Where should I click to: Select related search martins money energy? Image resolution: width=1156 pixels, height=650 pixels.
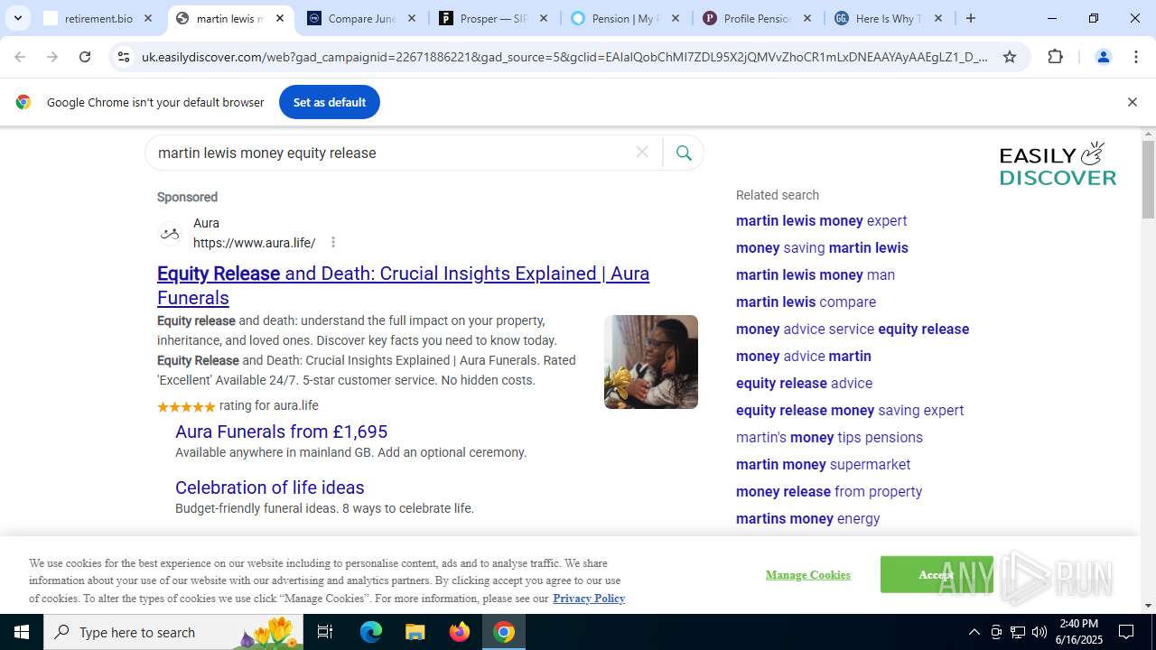pos(807,518)
